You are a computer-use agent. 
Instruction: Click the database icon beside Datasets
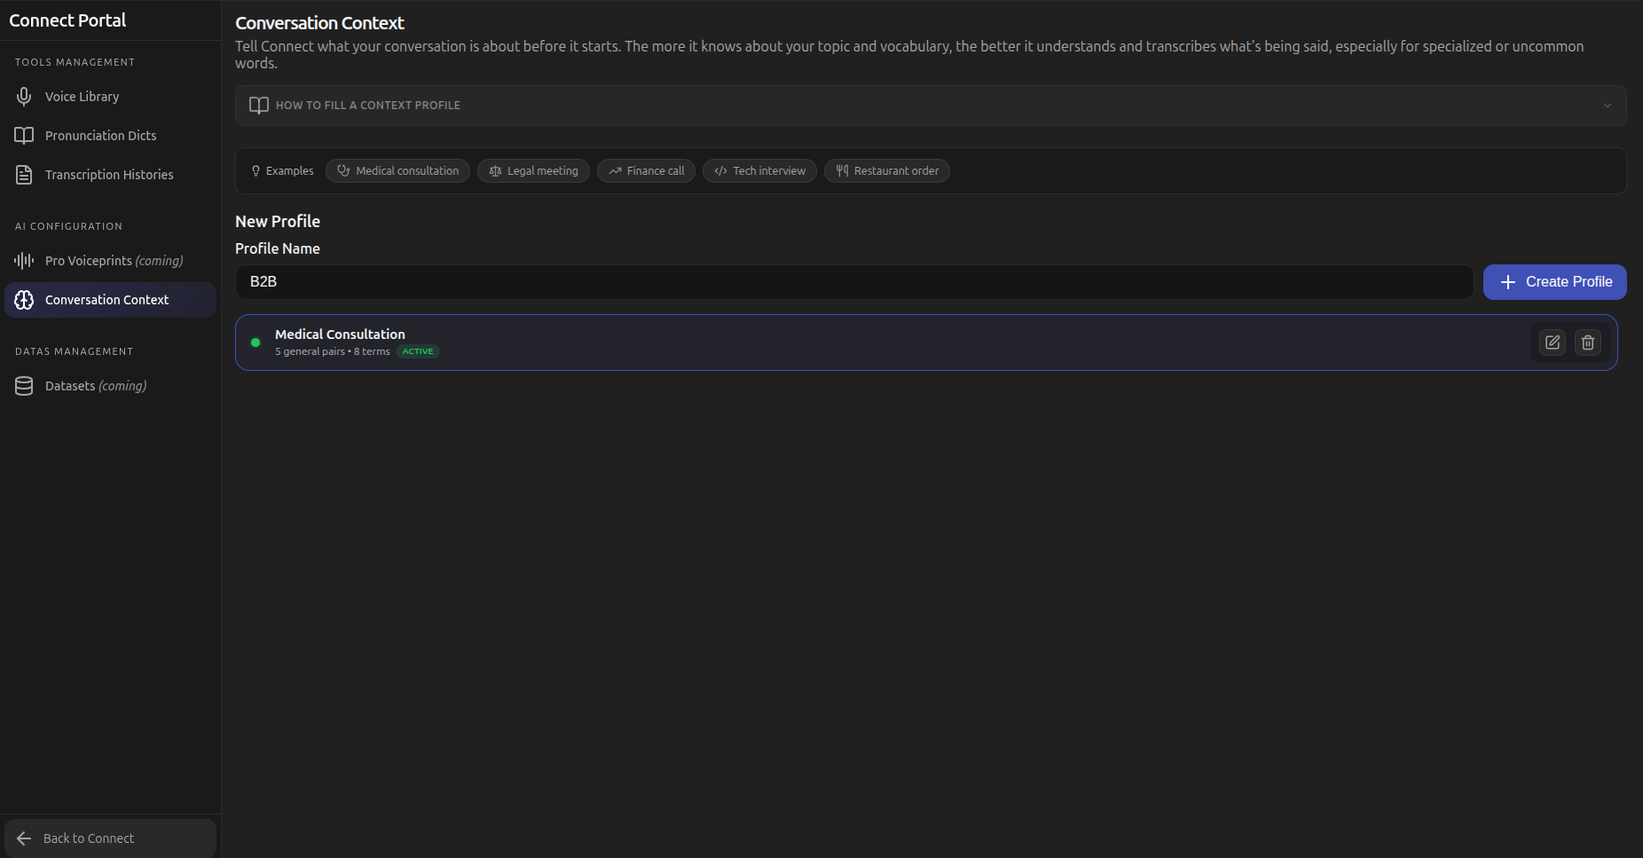coord(24,386)
